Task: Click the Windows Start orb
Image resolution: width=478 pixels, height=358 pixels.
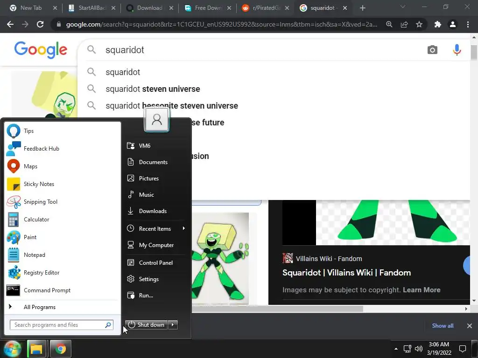Action: click(x=12, y=349)
